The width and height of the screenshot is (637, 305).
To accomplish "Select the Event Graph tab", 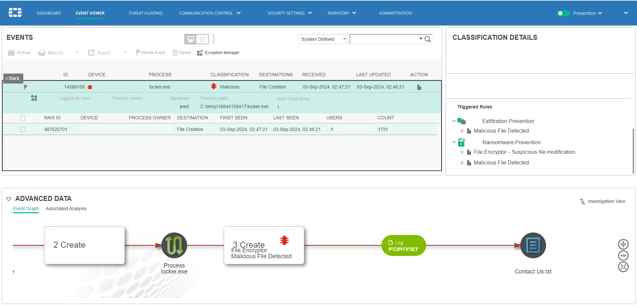I will coord(26,209).
